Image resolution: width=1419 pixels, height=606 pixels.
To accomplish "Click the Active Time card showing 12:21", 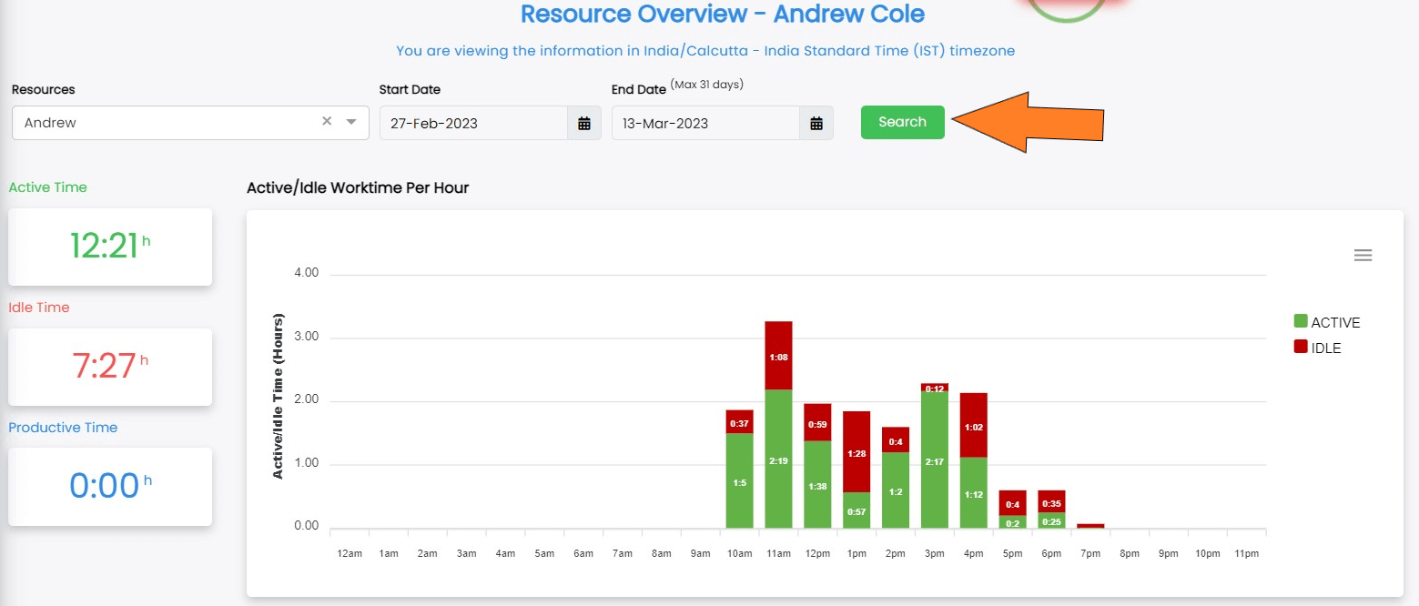I will 110,247.
